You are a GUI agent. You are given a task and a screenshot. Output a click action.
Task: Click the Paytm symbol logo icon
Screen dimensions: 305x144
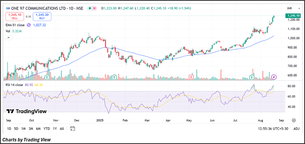[8, 8]
